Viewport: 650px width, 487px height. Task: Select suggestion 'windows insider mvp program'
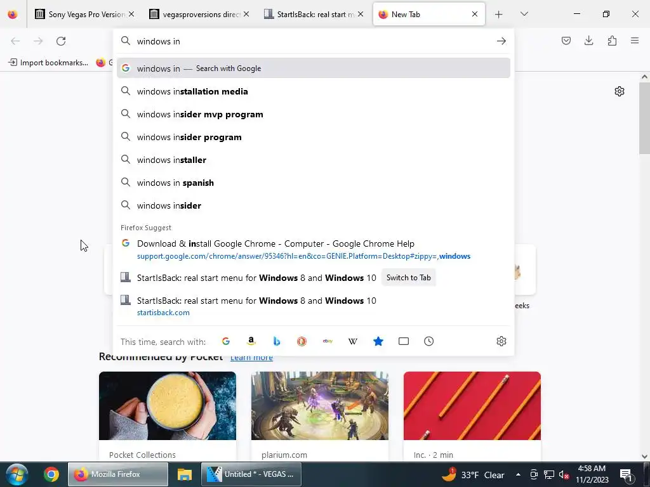[x=314, y=114]
